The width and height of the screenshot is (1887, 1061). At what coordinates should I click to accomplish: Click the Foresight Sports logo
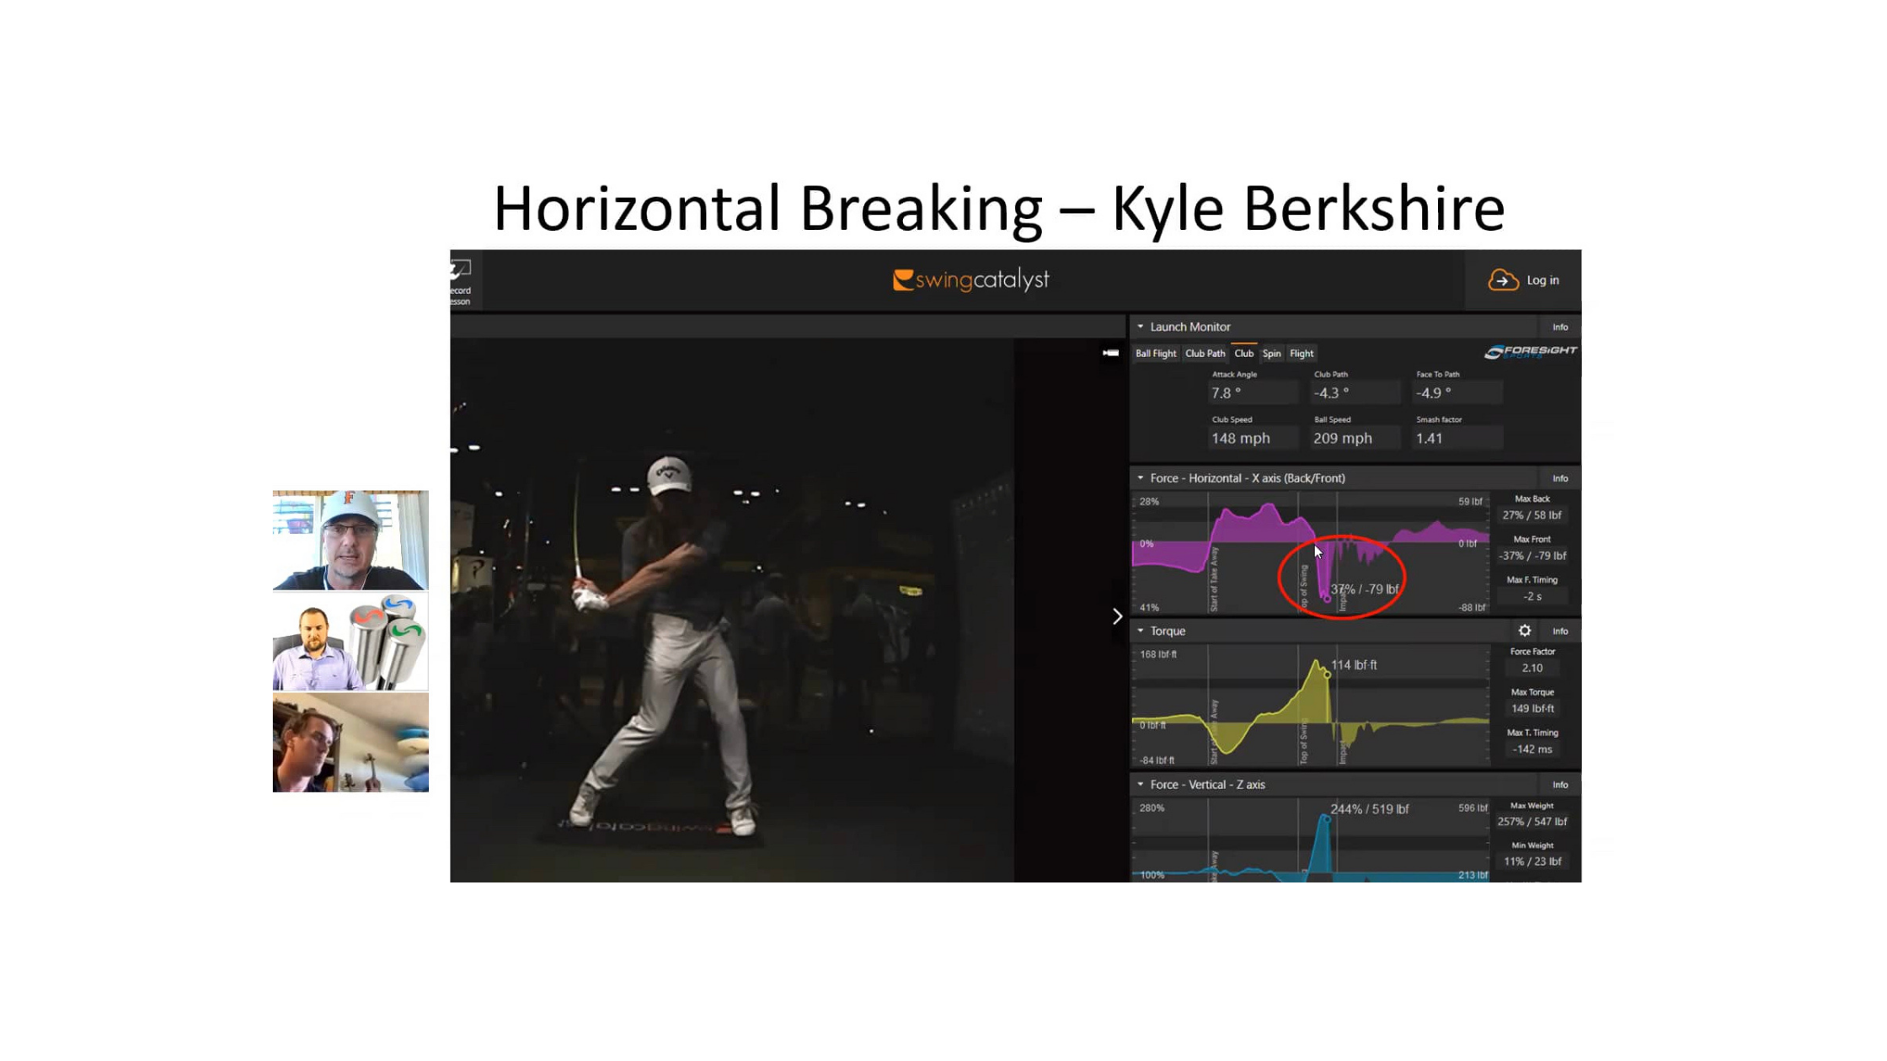coord(1530,352)
